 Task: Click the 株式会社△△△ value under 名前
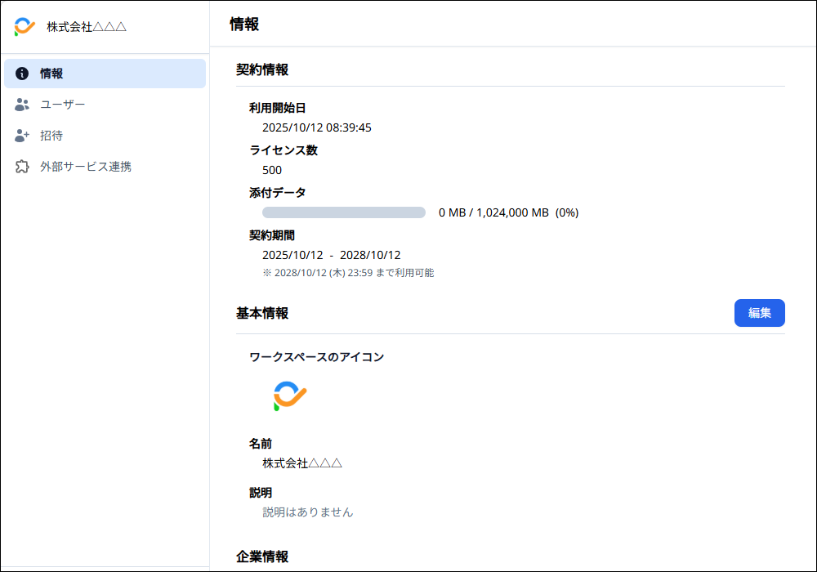click(302, 463)
